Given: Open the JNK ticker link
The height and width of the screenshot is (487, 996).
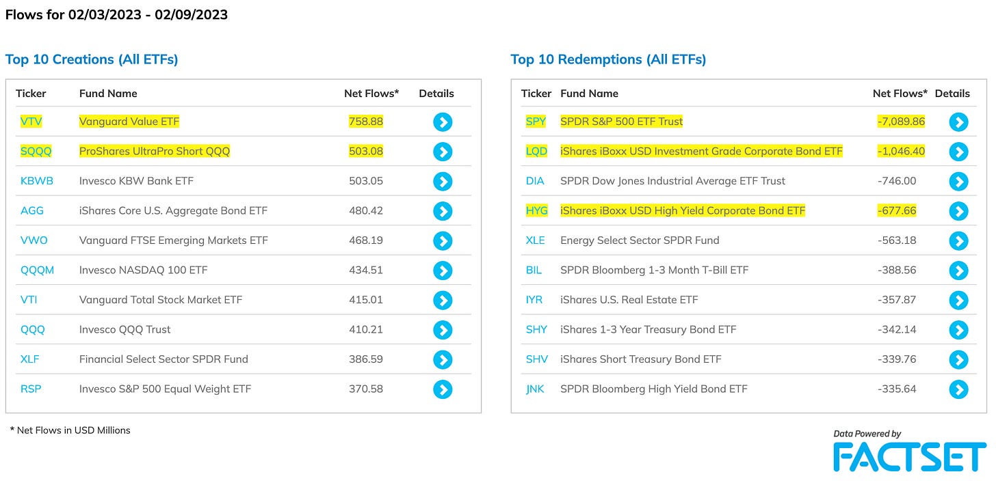Looking at the screenshot, I should coord(535,389).
